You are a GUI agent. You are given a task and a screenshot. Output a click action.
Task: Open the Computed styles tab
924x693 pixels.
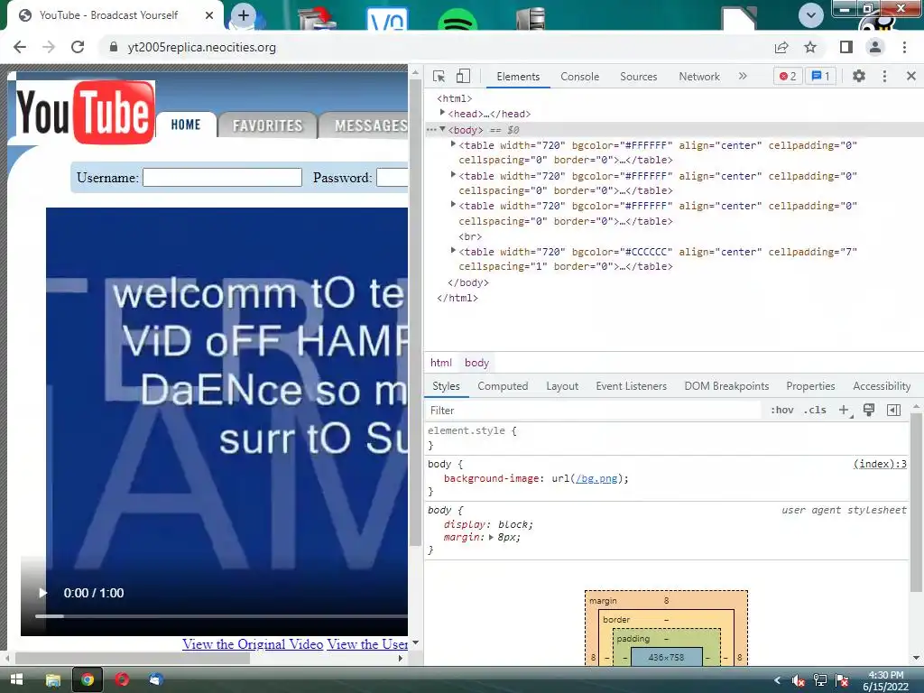pyautogui.click(x=503, y=386)
